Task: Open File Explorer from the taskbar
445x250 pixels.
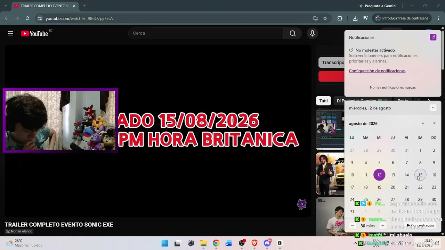Action: (203, 243)
